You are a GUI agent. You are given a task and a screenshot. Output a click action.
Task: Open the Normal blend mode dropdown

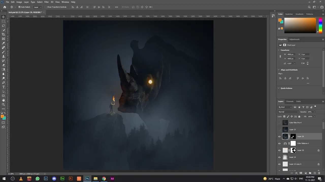click(288, 112)
